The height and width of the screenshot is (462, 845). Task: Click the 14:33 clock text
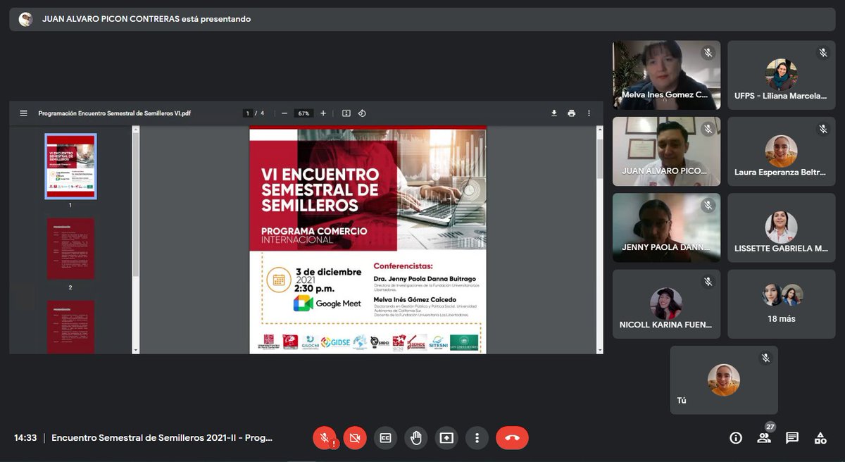pos(25,438)
